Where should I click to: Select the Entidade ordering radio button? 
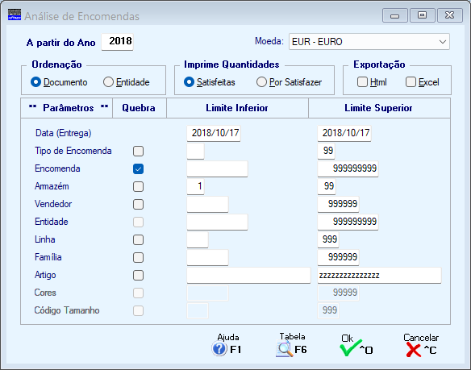pyautogui.click(x=108, y=82)
